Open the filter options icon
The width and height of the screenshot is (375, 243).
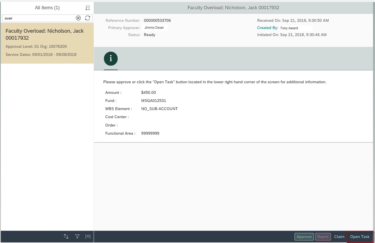point(77,237)
